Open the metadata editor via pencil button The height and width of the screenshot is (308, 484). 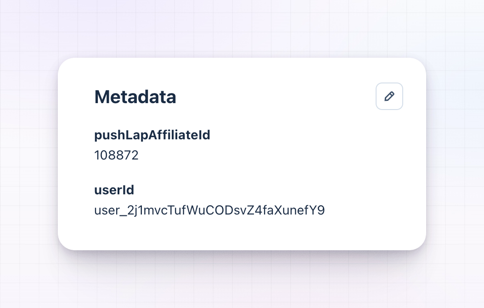[389, 96]
